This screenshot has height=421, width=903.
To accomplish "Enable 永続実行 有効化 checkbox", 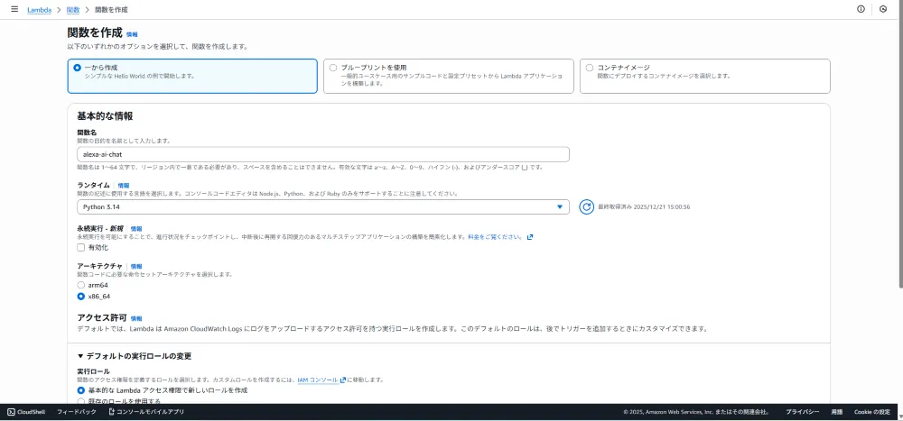I will point(80,247).
